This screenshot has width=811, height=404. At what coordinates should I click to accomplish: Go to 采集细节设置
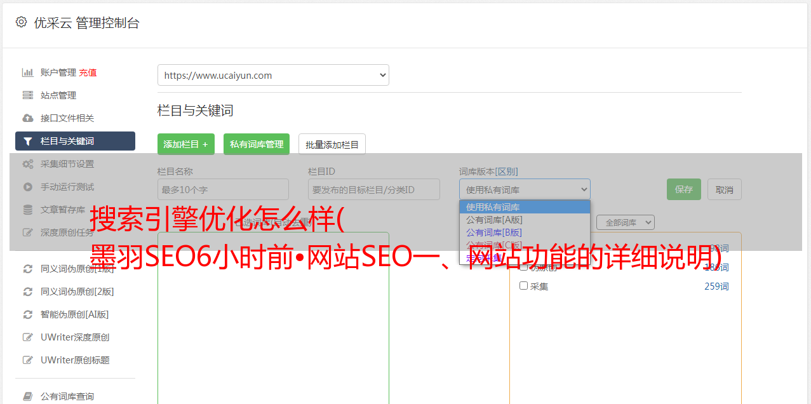point(67,164)
